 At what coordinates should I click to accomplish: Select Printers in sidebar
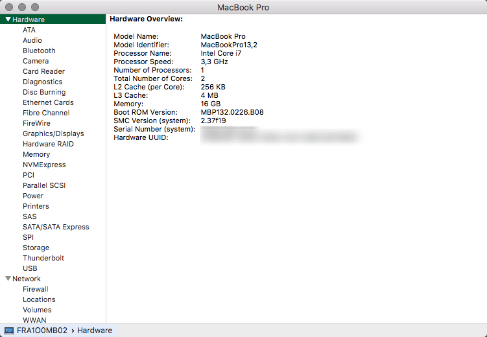coord(36,206)
